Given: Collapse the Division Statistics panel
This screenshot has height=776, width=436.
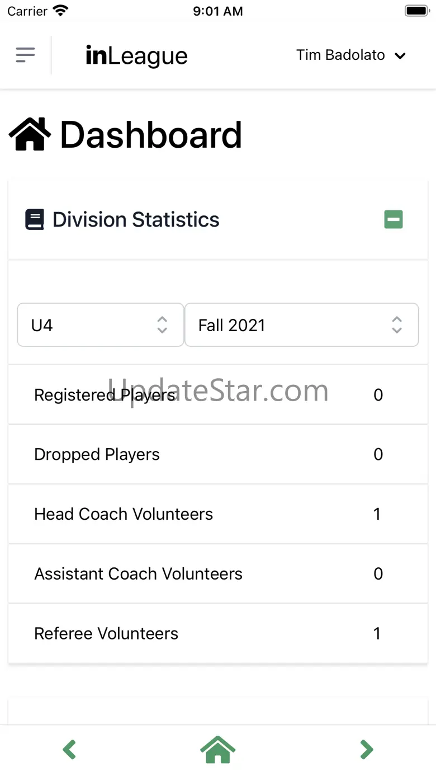Looking at the screenshot, I should coord(394,219).
